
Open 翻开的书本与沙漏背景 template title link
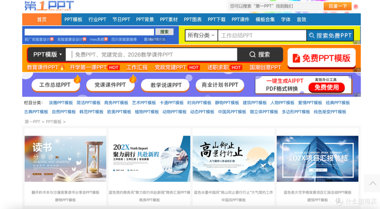pos(65,192)
